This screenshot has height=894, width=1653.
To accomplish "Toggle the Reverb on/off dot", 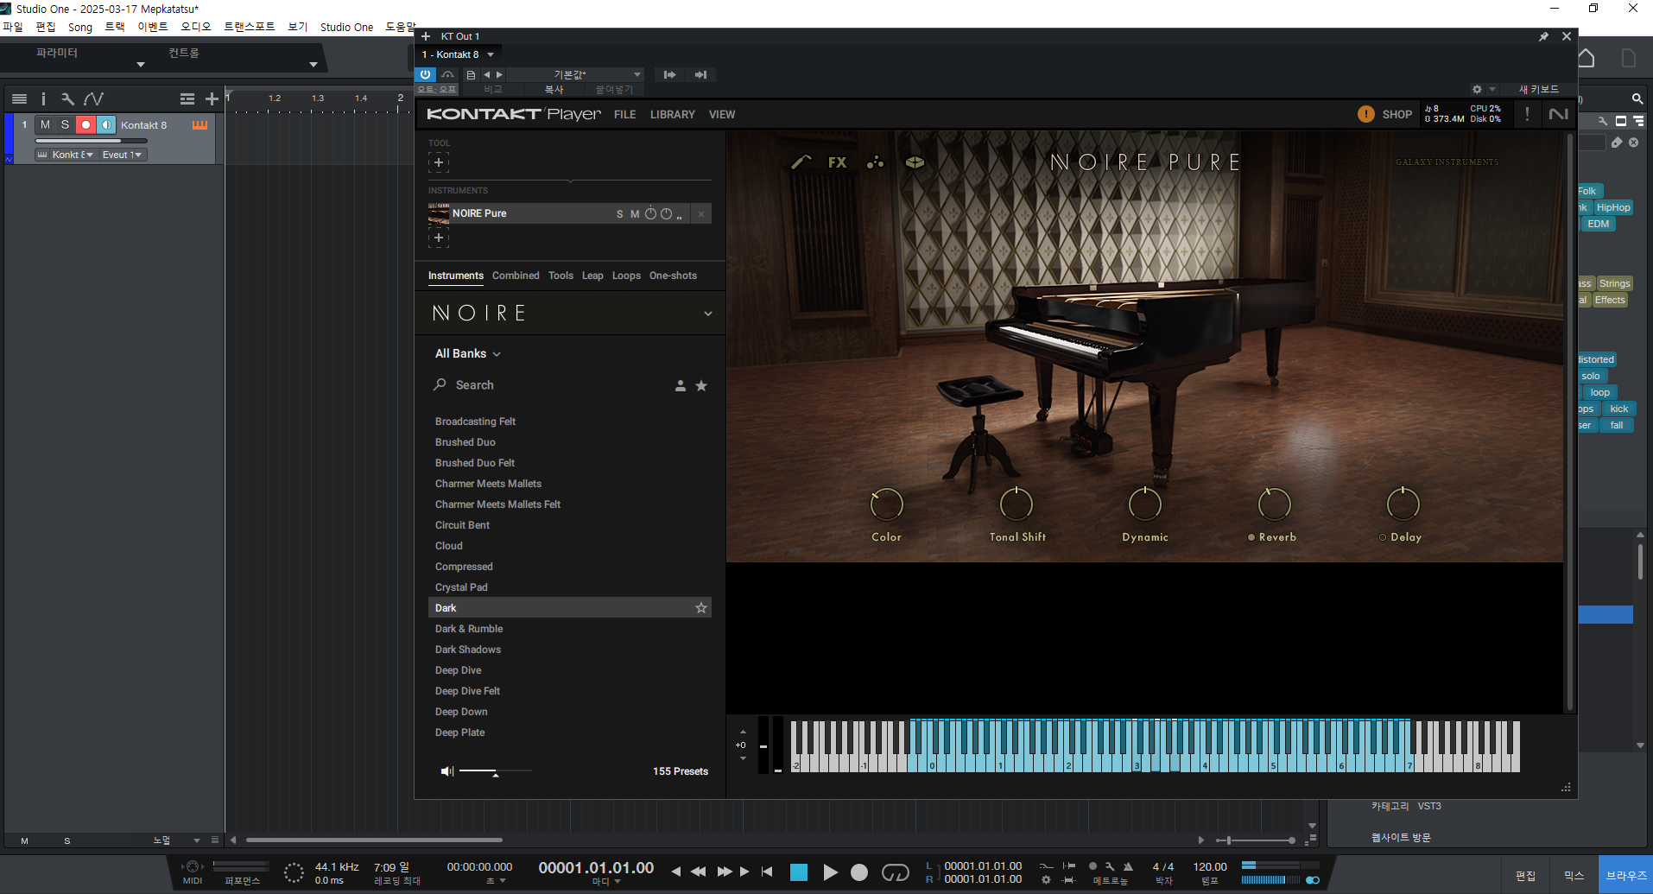I will pyautogui.click(x=1251, y=537).
